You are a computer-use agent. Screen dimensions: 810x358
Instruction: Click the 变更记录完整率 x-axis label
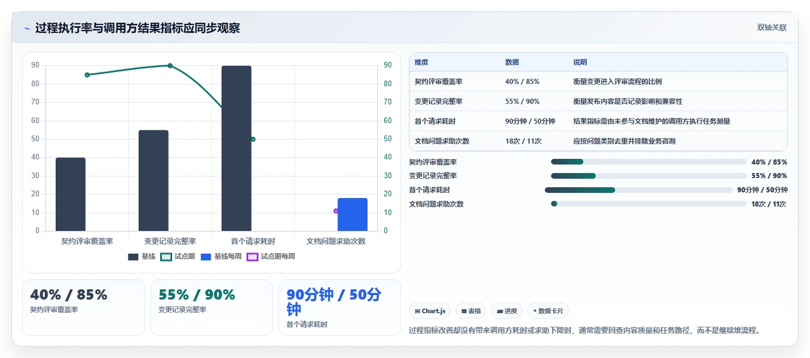[170, 241]
